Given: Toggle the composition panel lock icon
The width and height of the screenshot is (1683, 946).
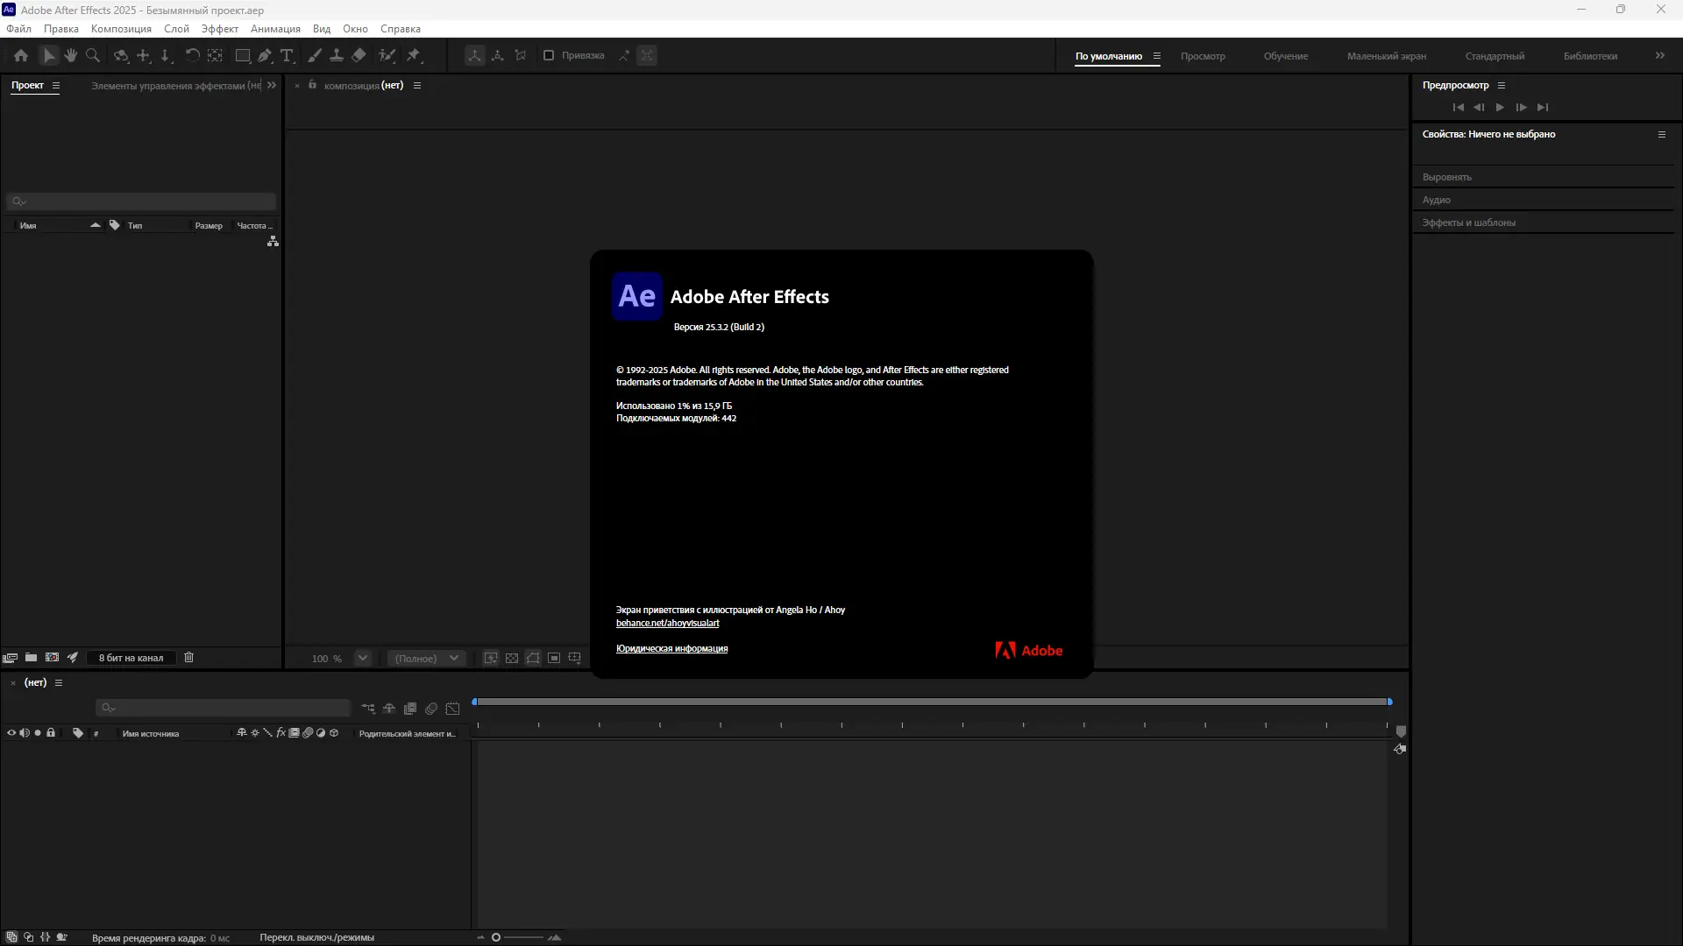Looking at the screenshot, I should click(312, 85).
